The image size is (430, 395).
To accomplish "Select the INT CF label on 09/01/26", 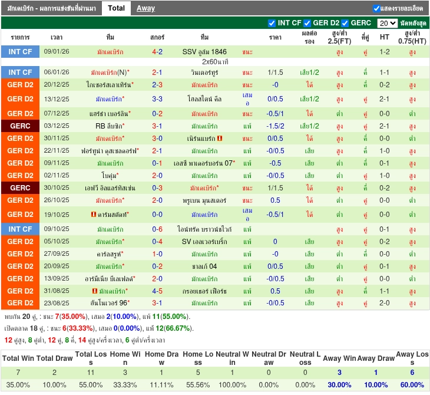I will [x=20, y=52].
